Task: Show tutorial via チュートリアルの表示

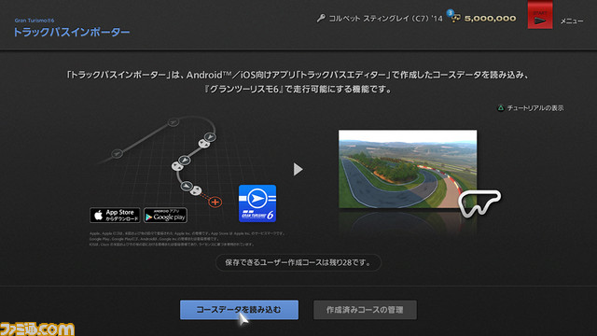Action: click(535, 108)
